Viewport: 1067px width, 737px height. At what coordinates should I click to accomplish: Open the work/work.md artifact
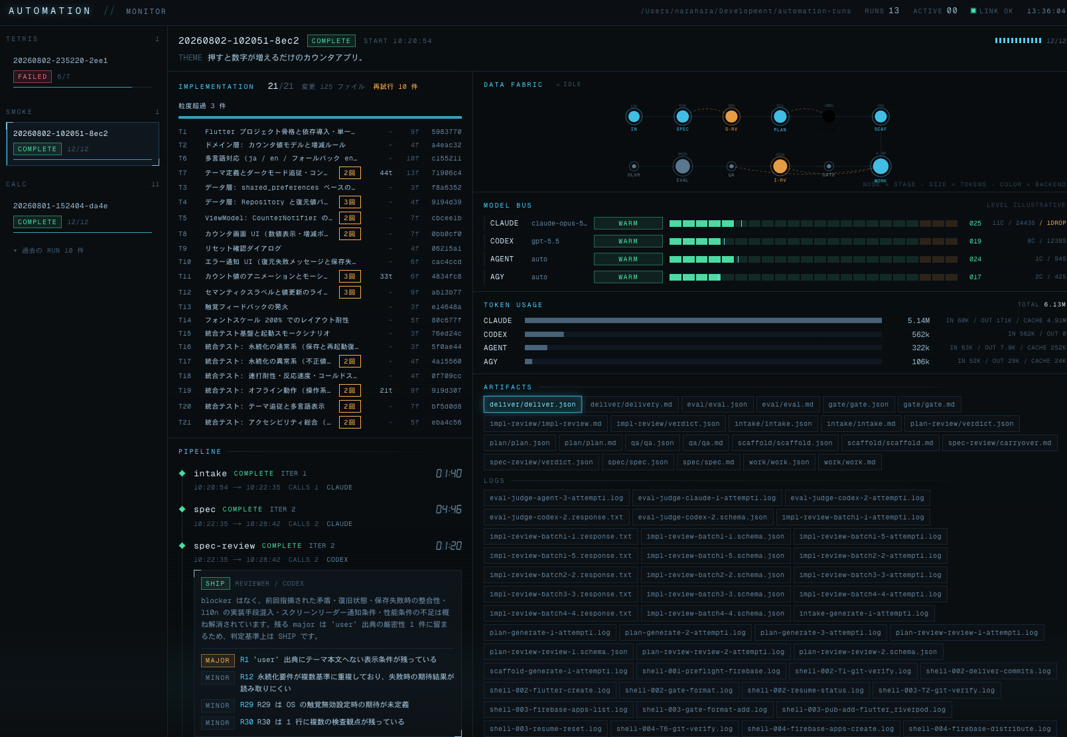[x=850, y=462]
